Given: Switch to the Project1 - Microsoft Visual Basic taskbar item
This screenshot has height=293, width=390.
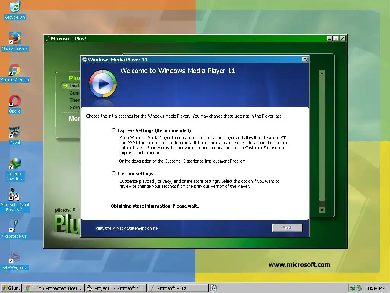Looking at the screenshot, I should 116,288.
